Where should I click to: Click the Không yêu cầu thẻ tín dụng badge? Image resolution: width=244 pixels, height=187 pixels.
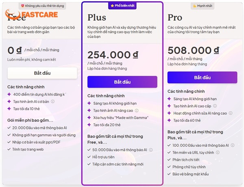click(42, 6)
